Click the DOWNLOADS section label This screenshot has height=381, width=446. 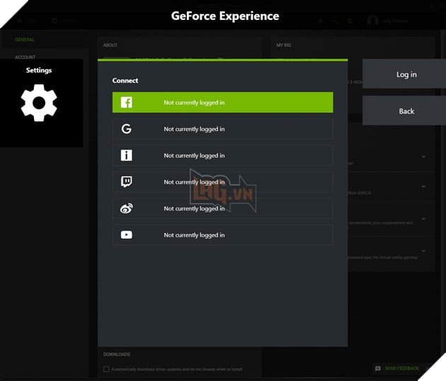click(117, 354)
